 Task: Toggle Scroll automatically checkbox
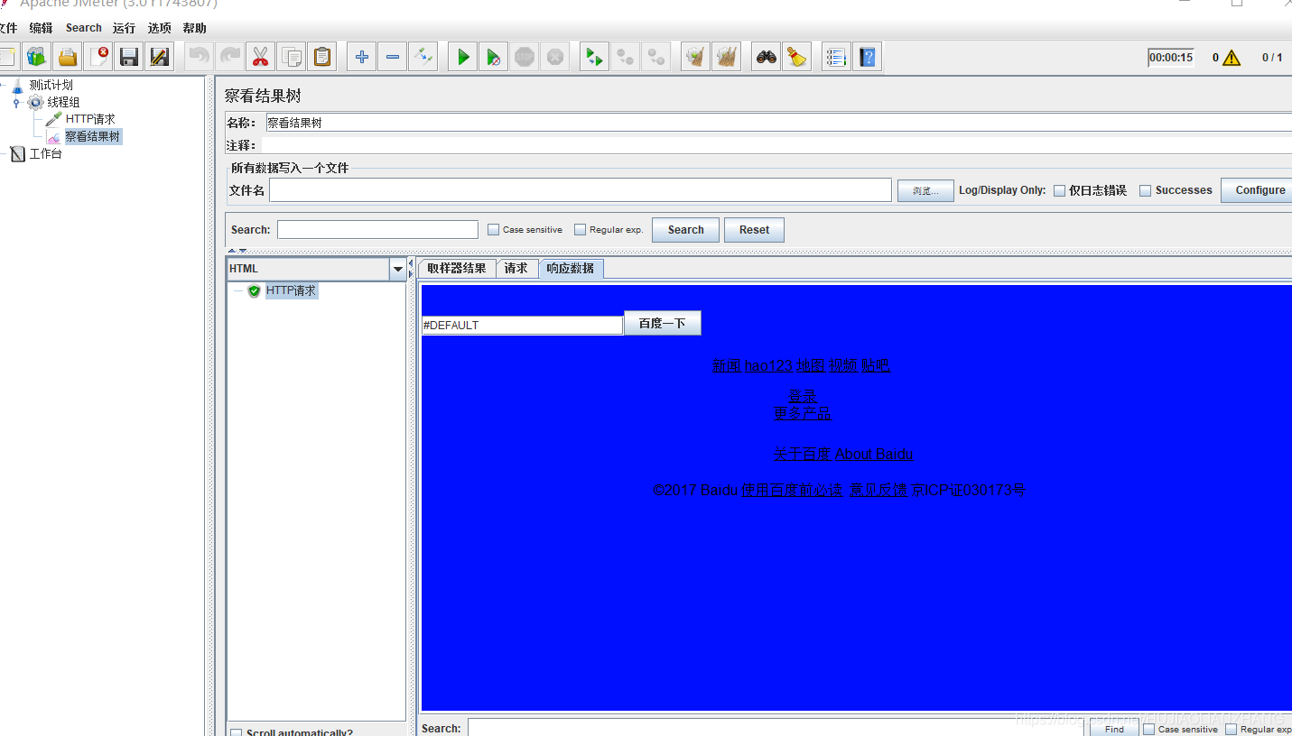click(237, 732)
